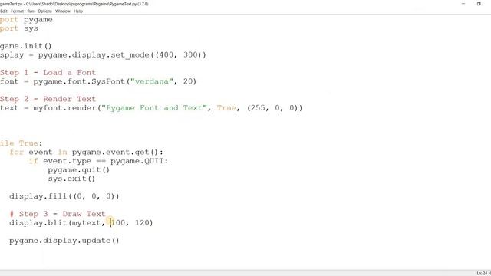491x276 pixels.
Task: Click the True argument in myfont.render
Action: point(226,108)
